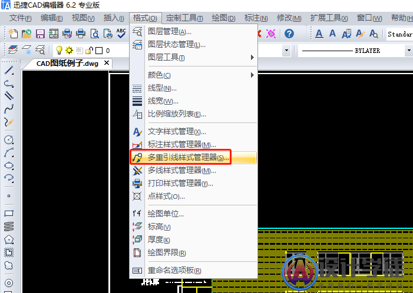Image resolution: width=413 pixels, height=293 pixels.
Task: Choose 多线样式管理器 menu entry
Action: (193, 171)
